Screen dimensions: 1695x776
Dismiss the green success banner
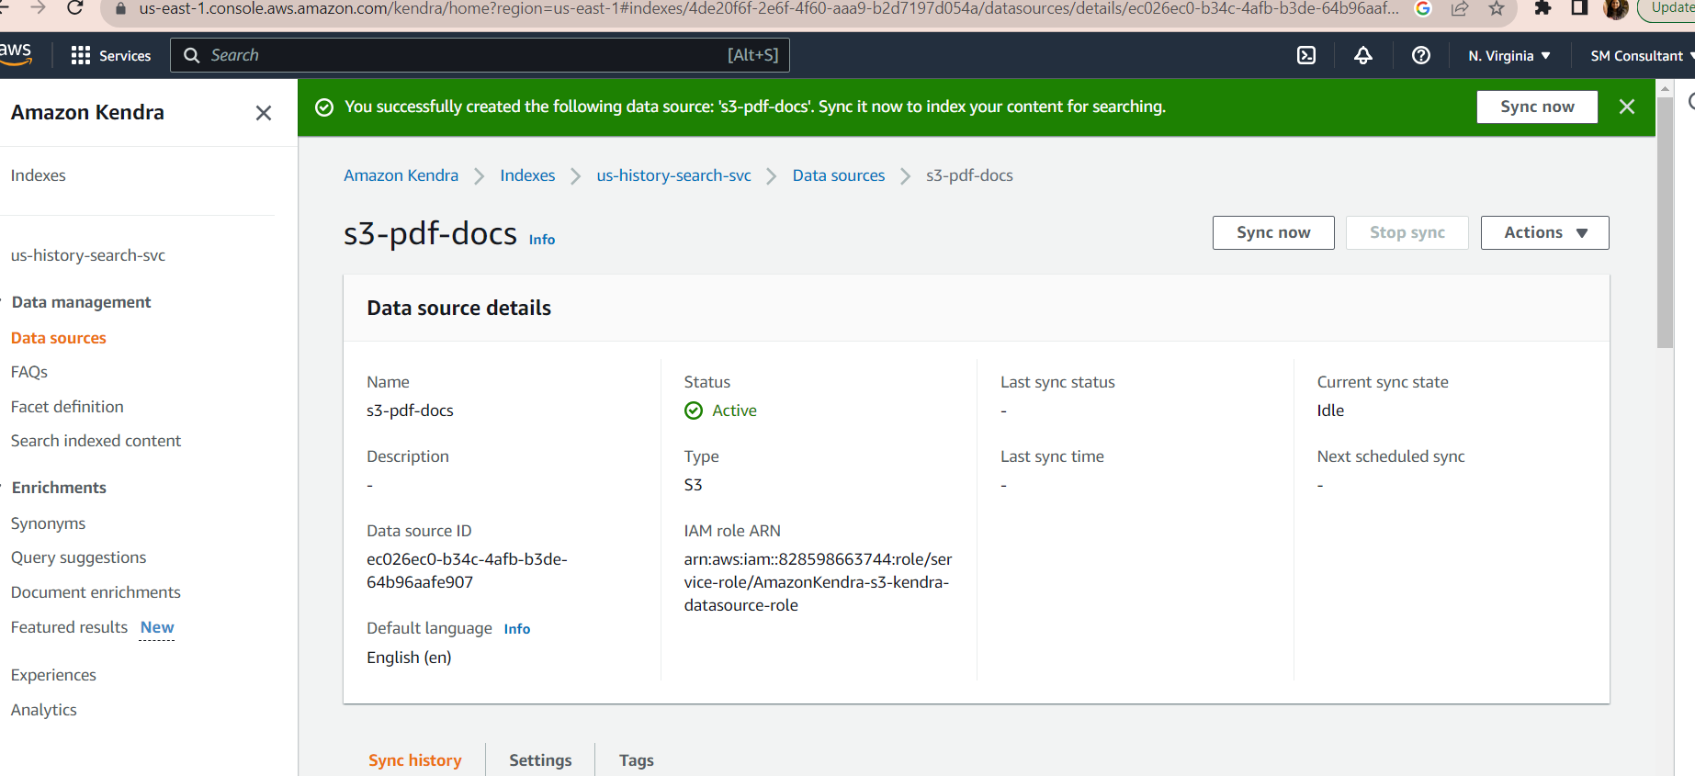tap(1626, 107)
